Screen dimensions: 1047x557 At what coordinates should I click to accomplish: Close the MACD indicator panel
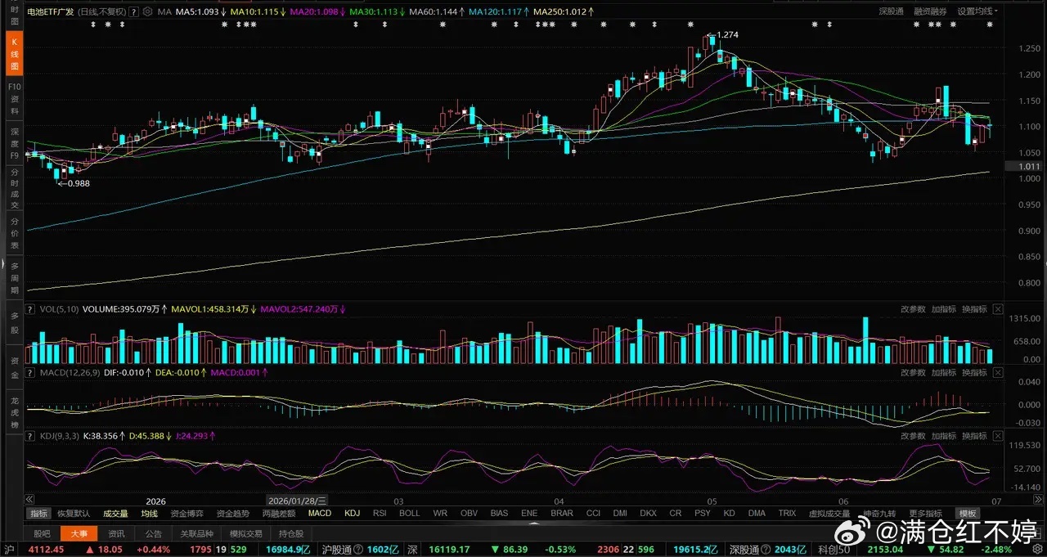pos(997,373)
